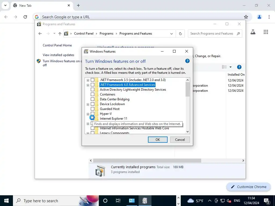Expand the Device Lockdown node
This screenshot has height=206, width=275.
pos(88,104)
